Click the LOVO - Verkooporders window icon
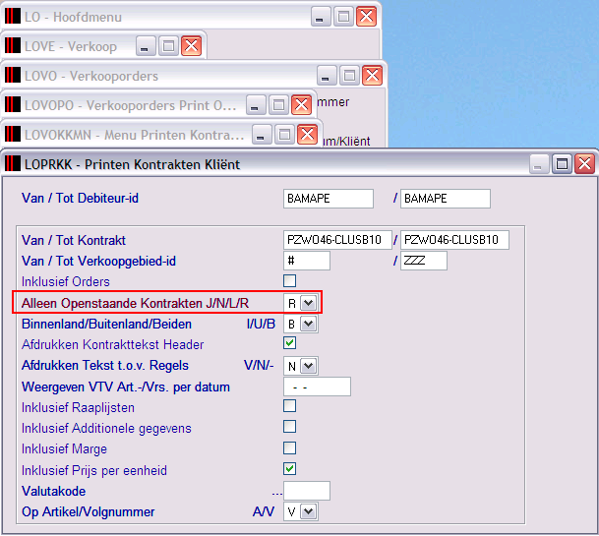 click(13, 76)
